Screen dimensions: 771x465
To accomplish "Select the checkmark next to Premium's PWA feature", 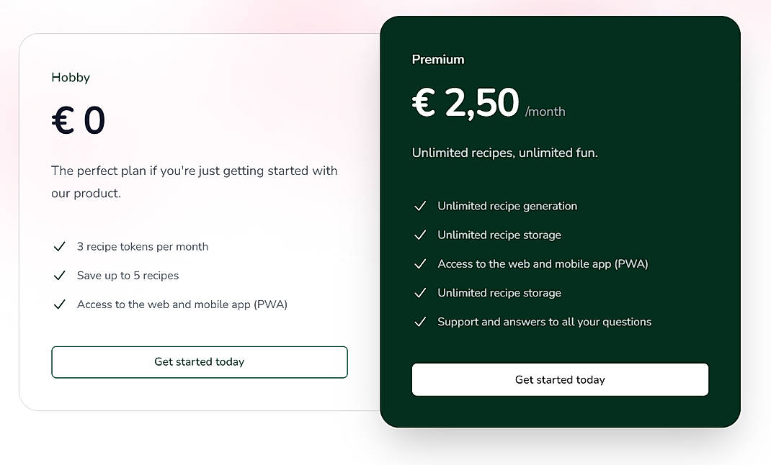I will (x=420, y=263).
